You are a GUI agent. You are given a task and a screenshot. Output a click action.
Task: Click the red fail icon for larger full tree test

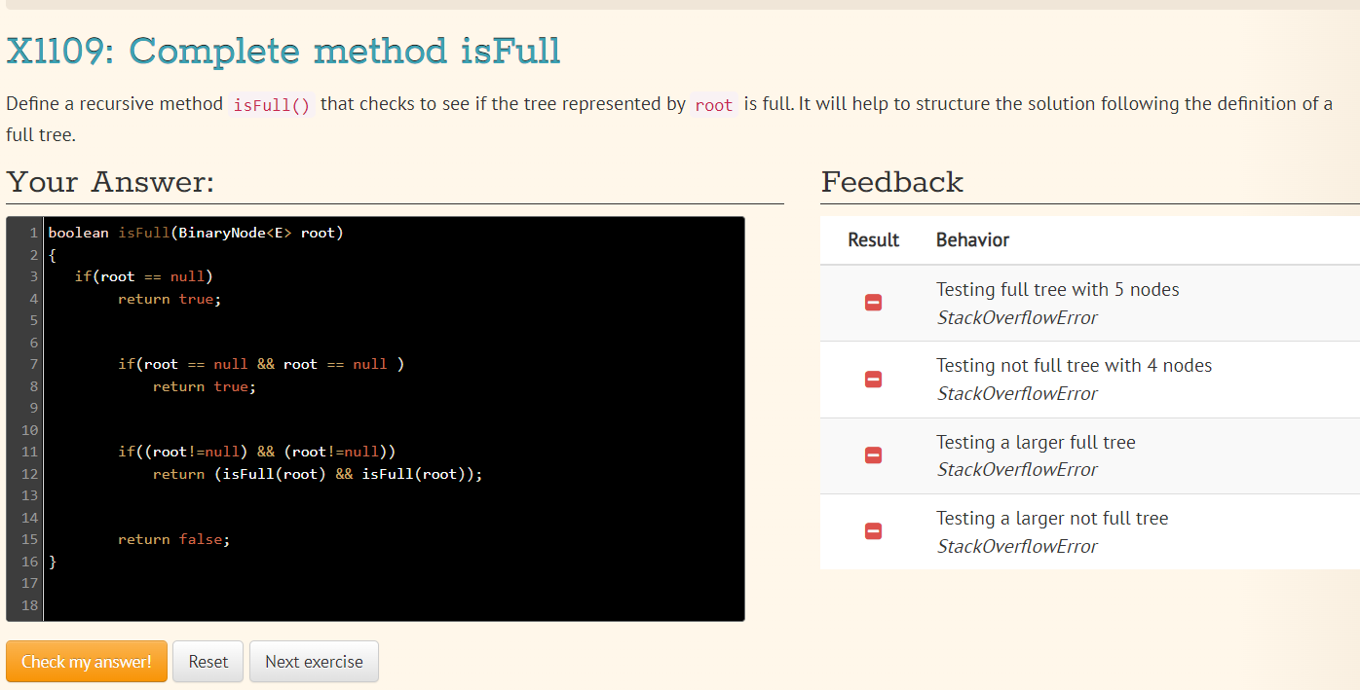tap(873, 455)
